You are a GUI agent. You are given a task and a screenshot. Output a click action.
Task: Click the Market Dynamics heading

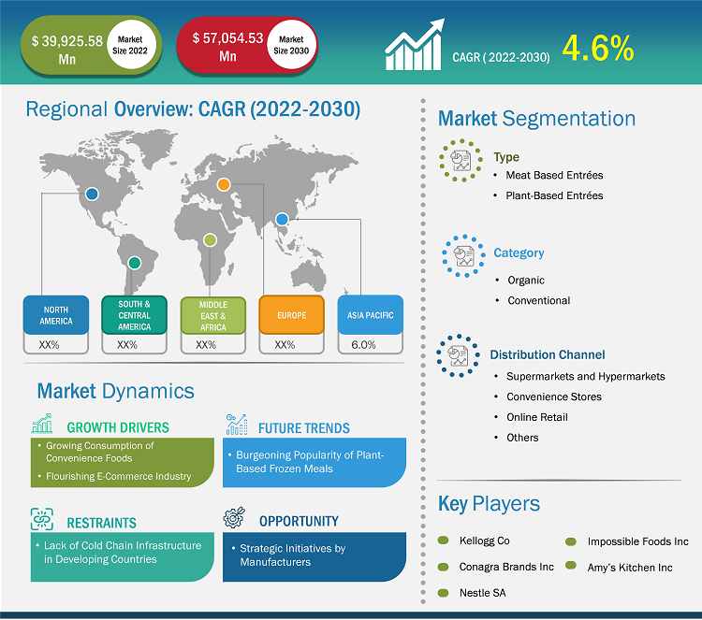115,391
